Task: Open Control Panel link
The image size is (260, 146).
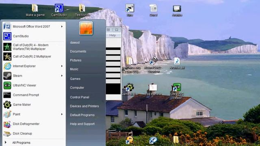Action: [80, 97]
